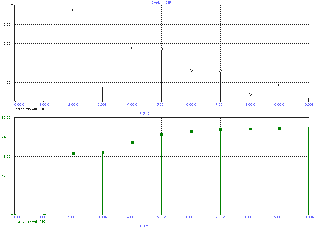Click the 6.00K x-axis label of the lower plot

tap(191, 217)
